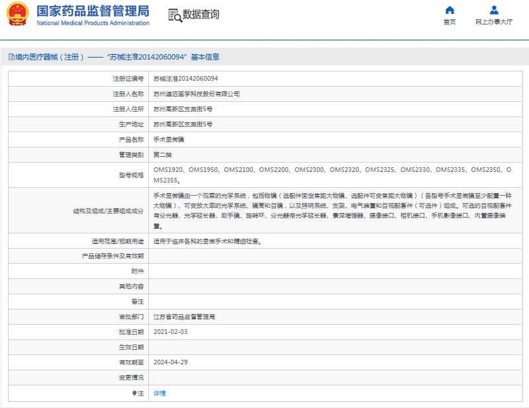Click the 备注 row label

(x=138, y=302)
